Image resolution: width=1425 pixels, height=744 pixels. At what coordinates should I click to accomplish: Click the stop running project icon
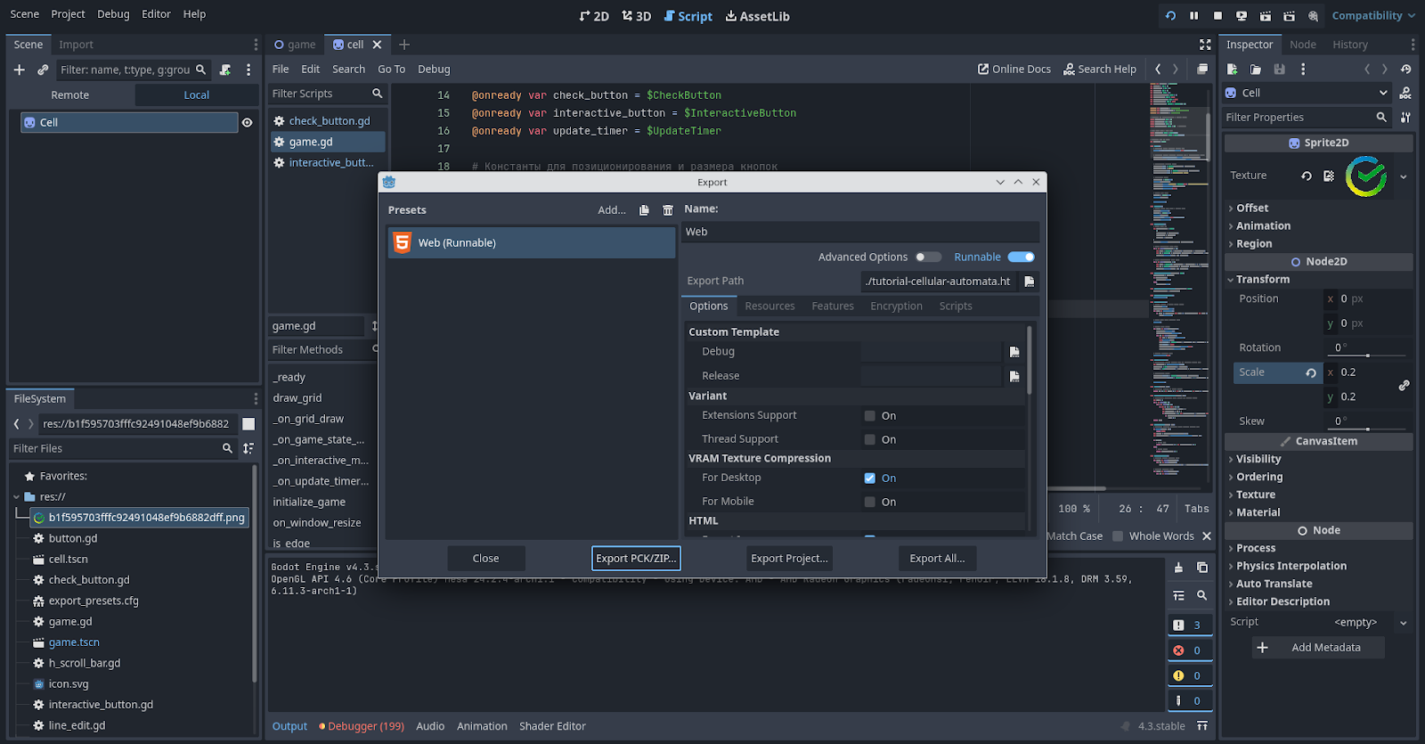point(1217,16)
